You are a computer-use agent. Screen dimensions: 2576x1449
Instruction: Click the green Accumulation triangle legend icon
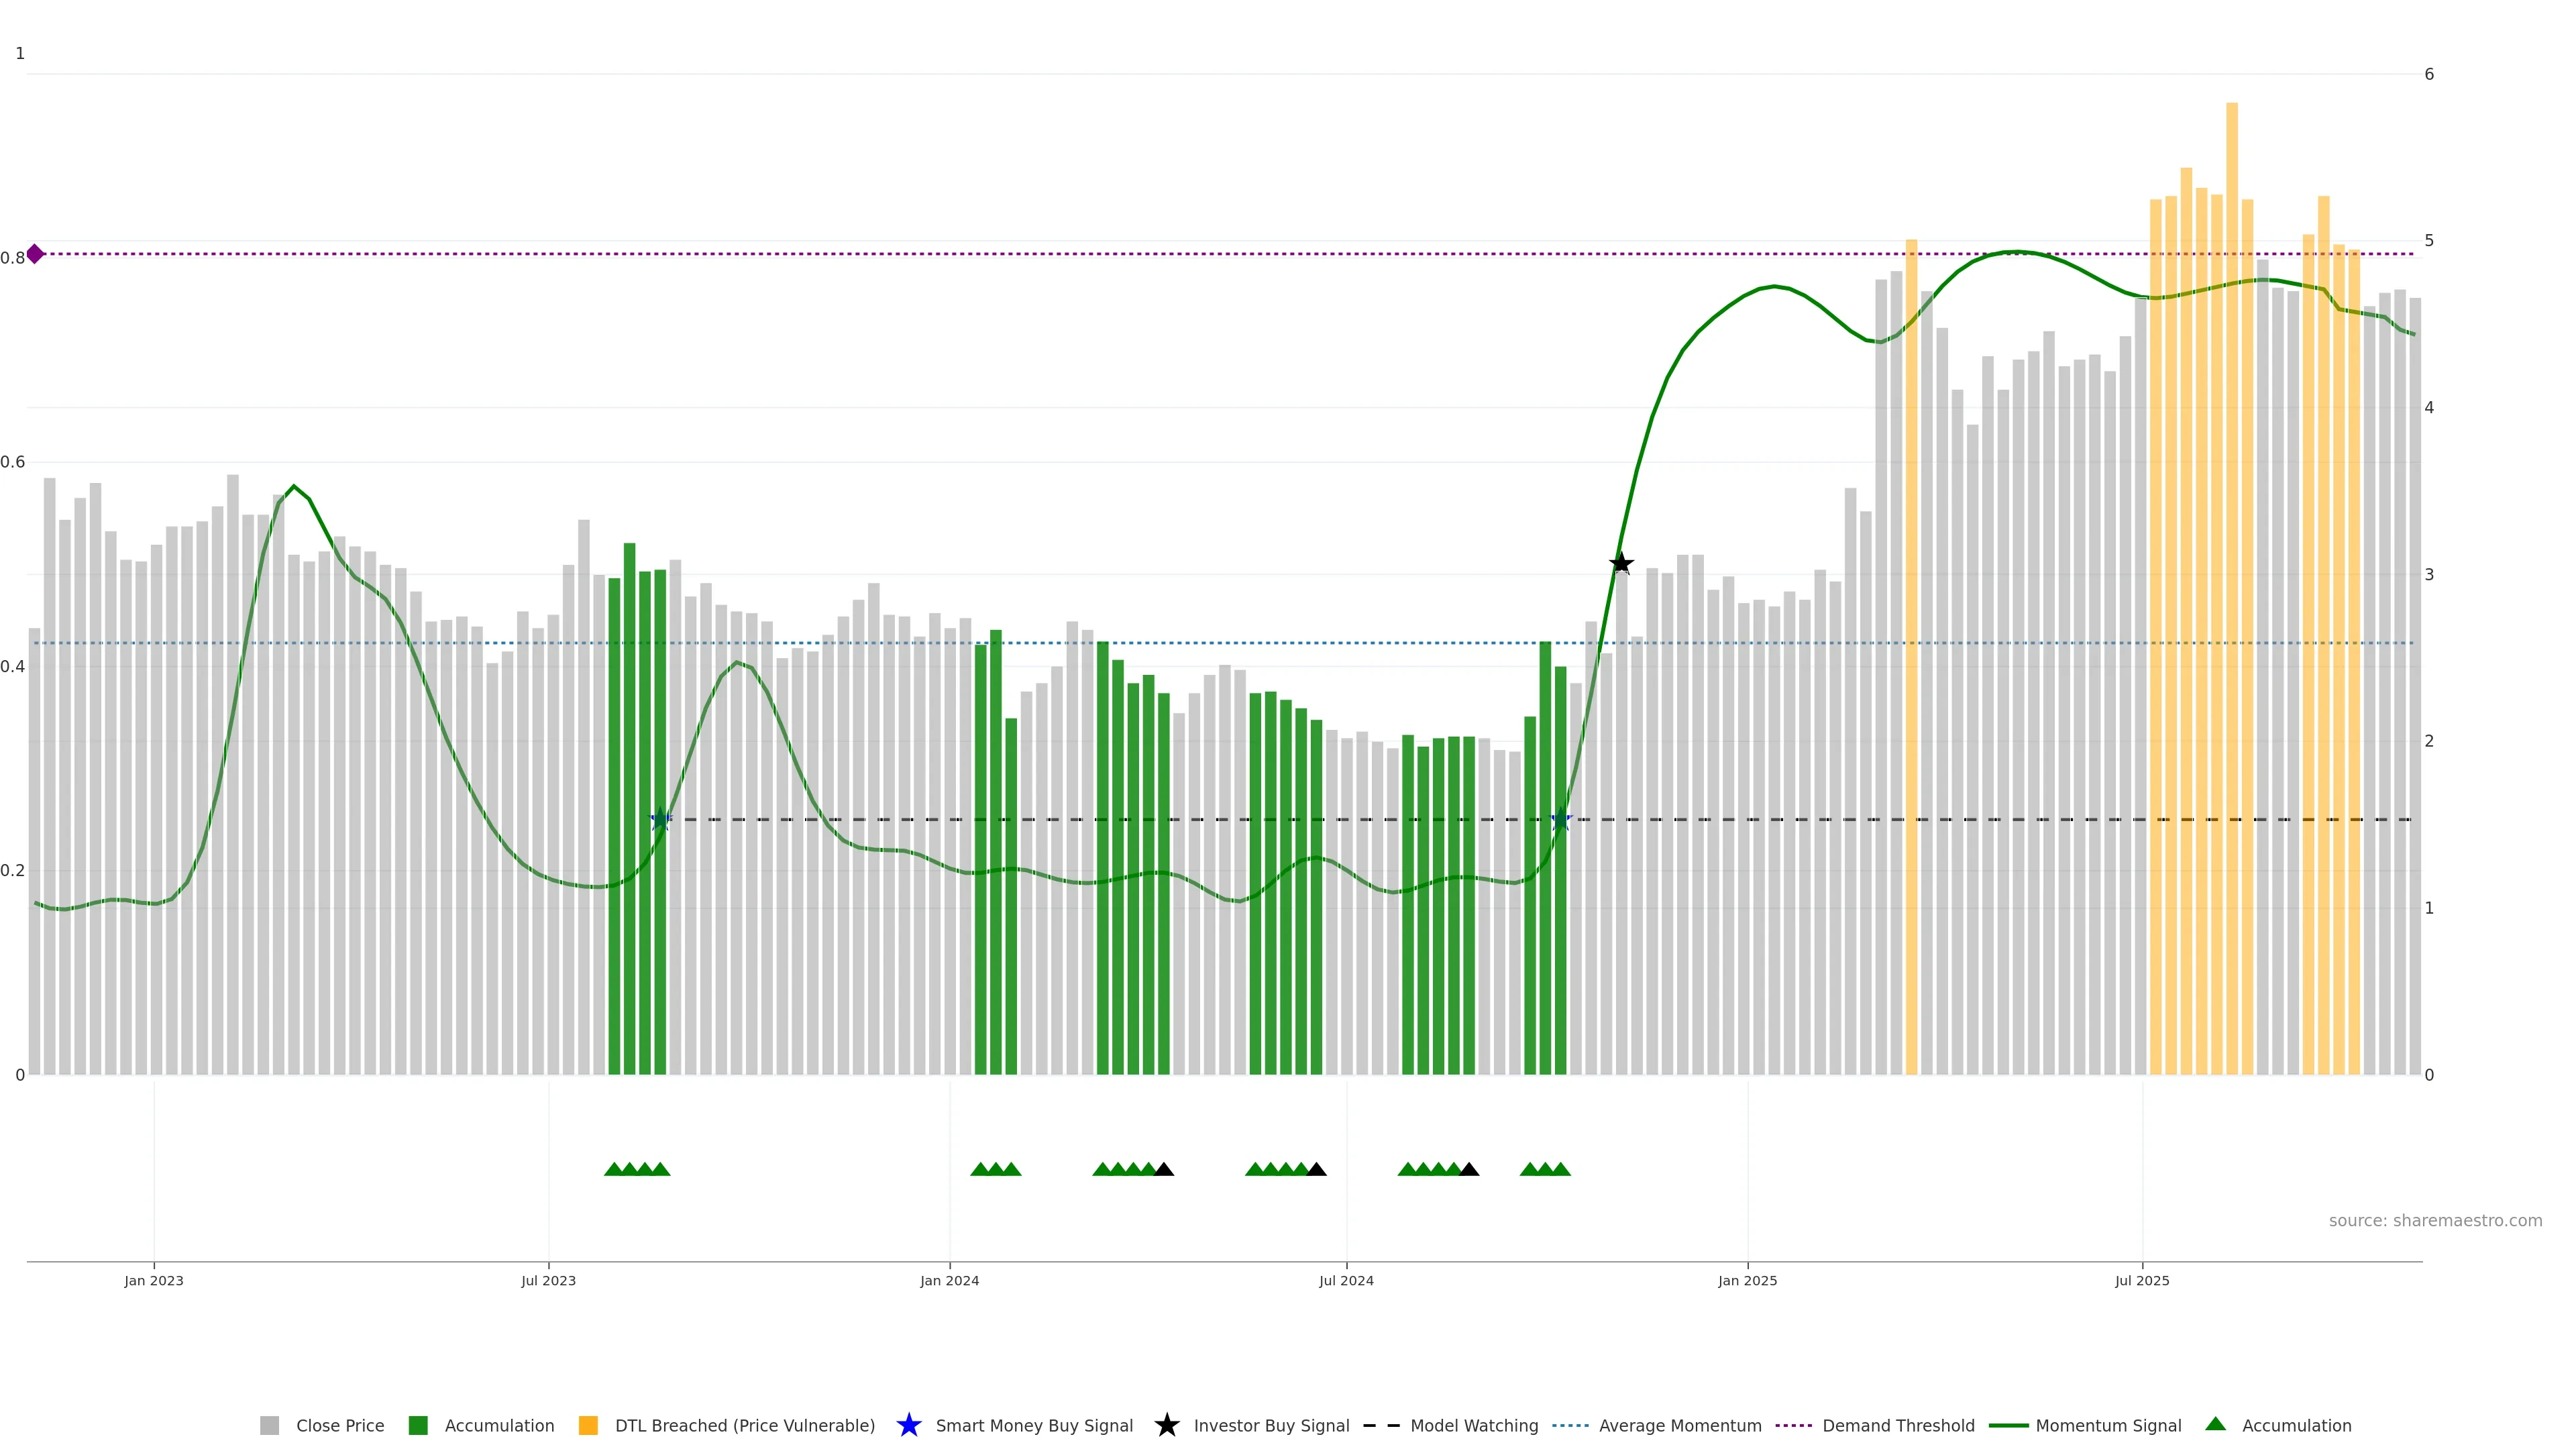(x=2215, y=1424)
